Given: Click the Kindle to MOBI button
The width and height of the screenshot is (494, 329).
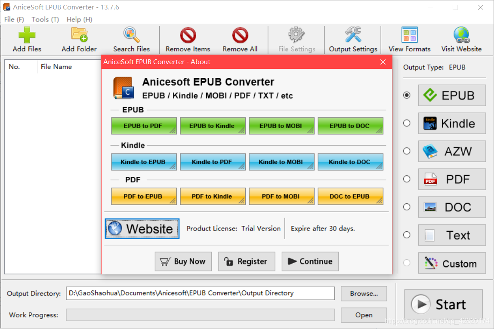Looking at the screenshot, I should coord(282,162).
